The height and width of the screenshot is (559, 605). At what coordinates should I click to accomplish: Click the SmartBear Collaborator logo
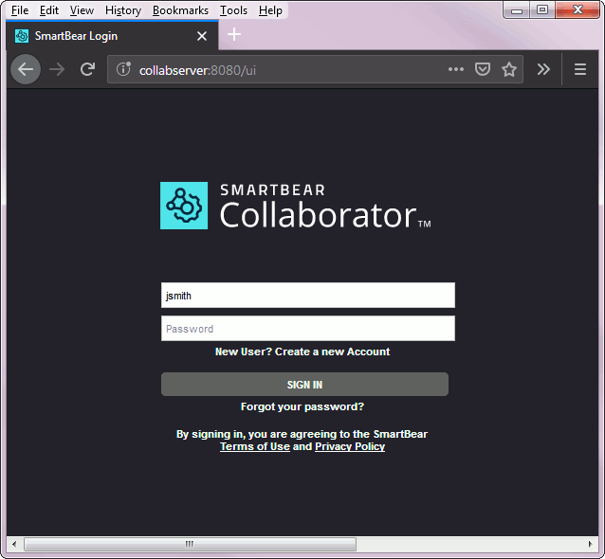coord(296,206)
